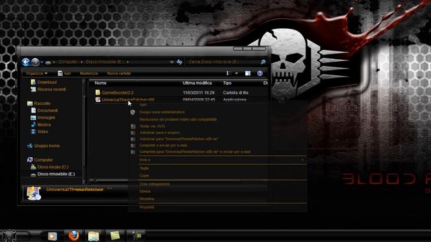Choose Esegui come amministratore

[x=162, y=112]
